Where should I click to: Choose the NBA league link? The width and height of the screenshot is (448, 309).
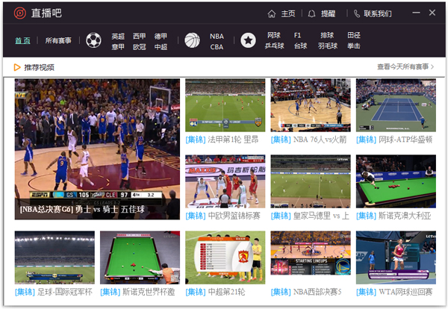coord(217,36)
